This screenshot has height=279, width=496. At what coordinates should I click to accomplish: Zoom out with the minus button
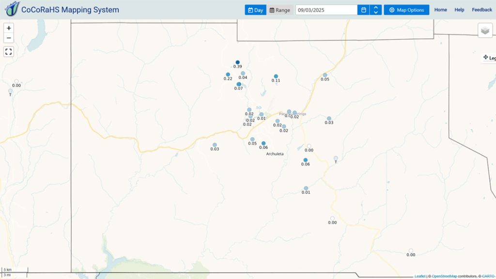pyautogui.click(x=9, y=38)
